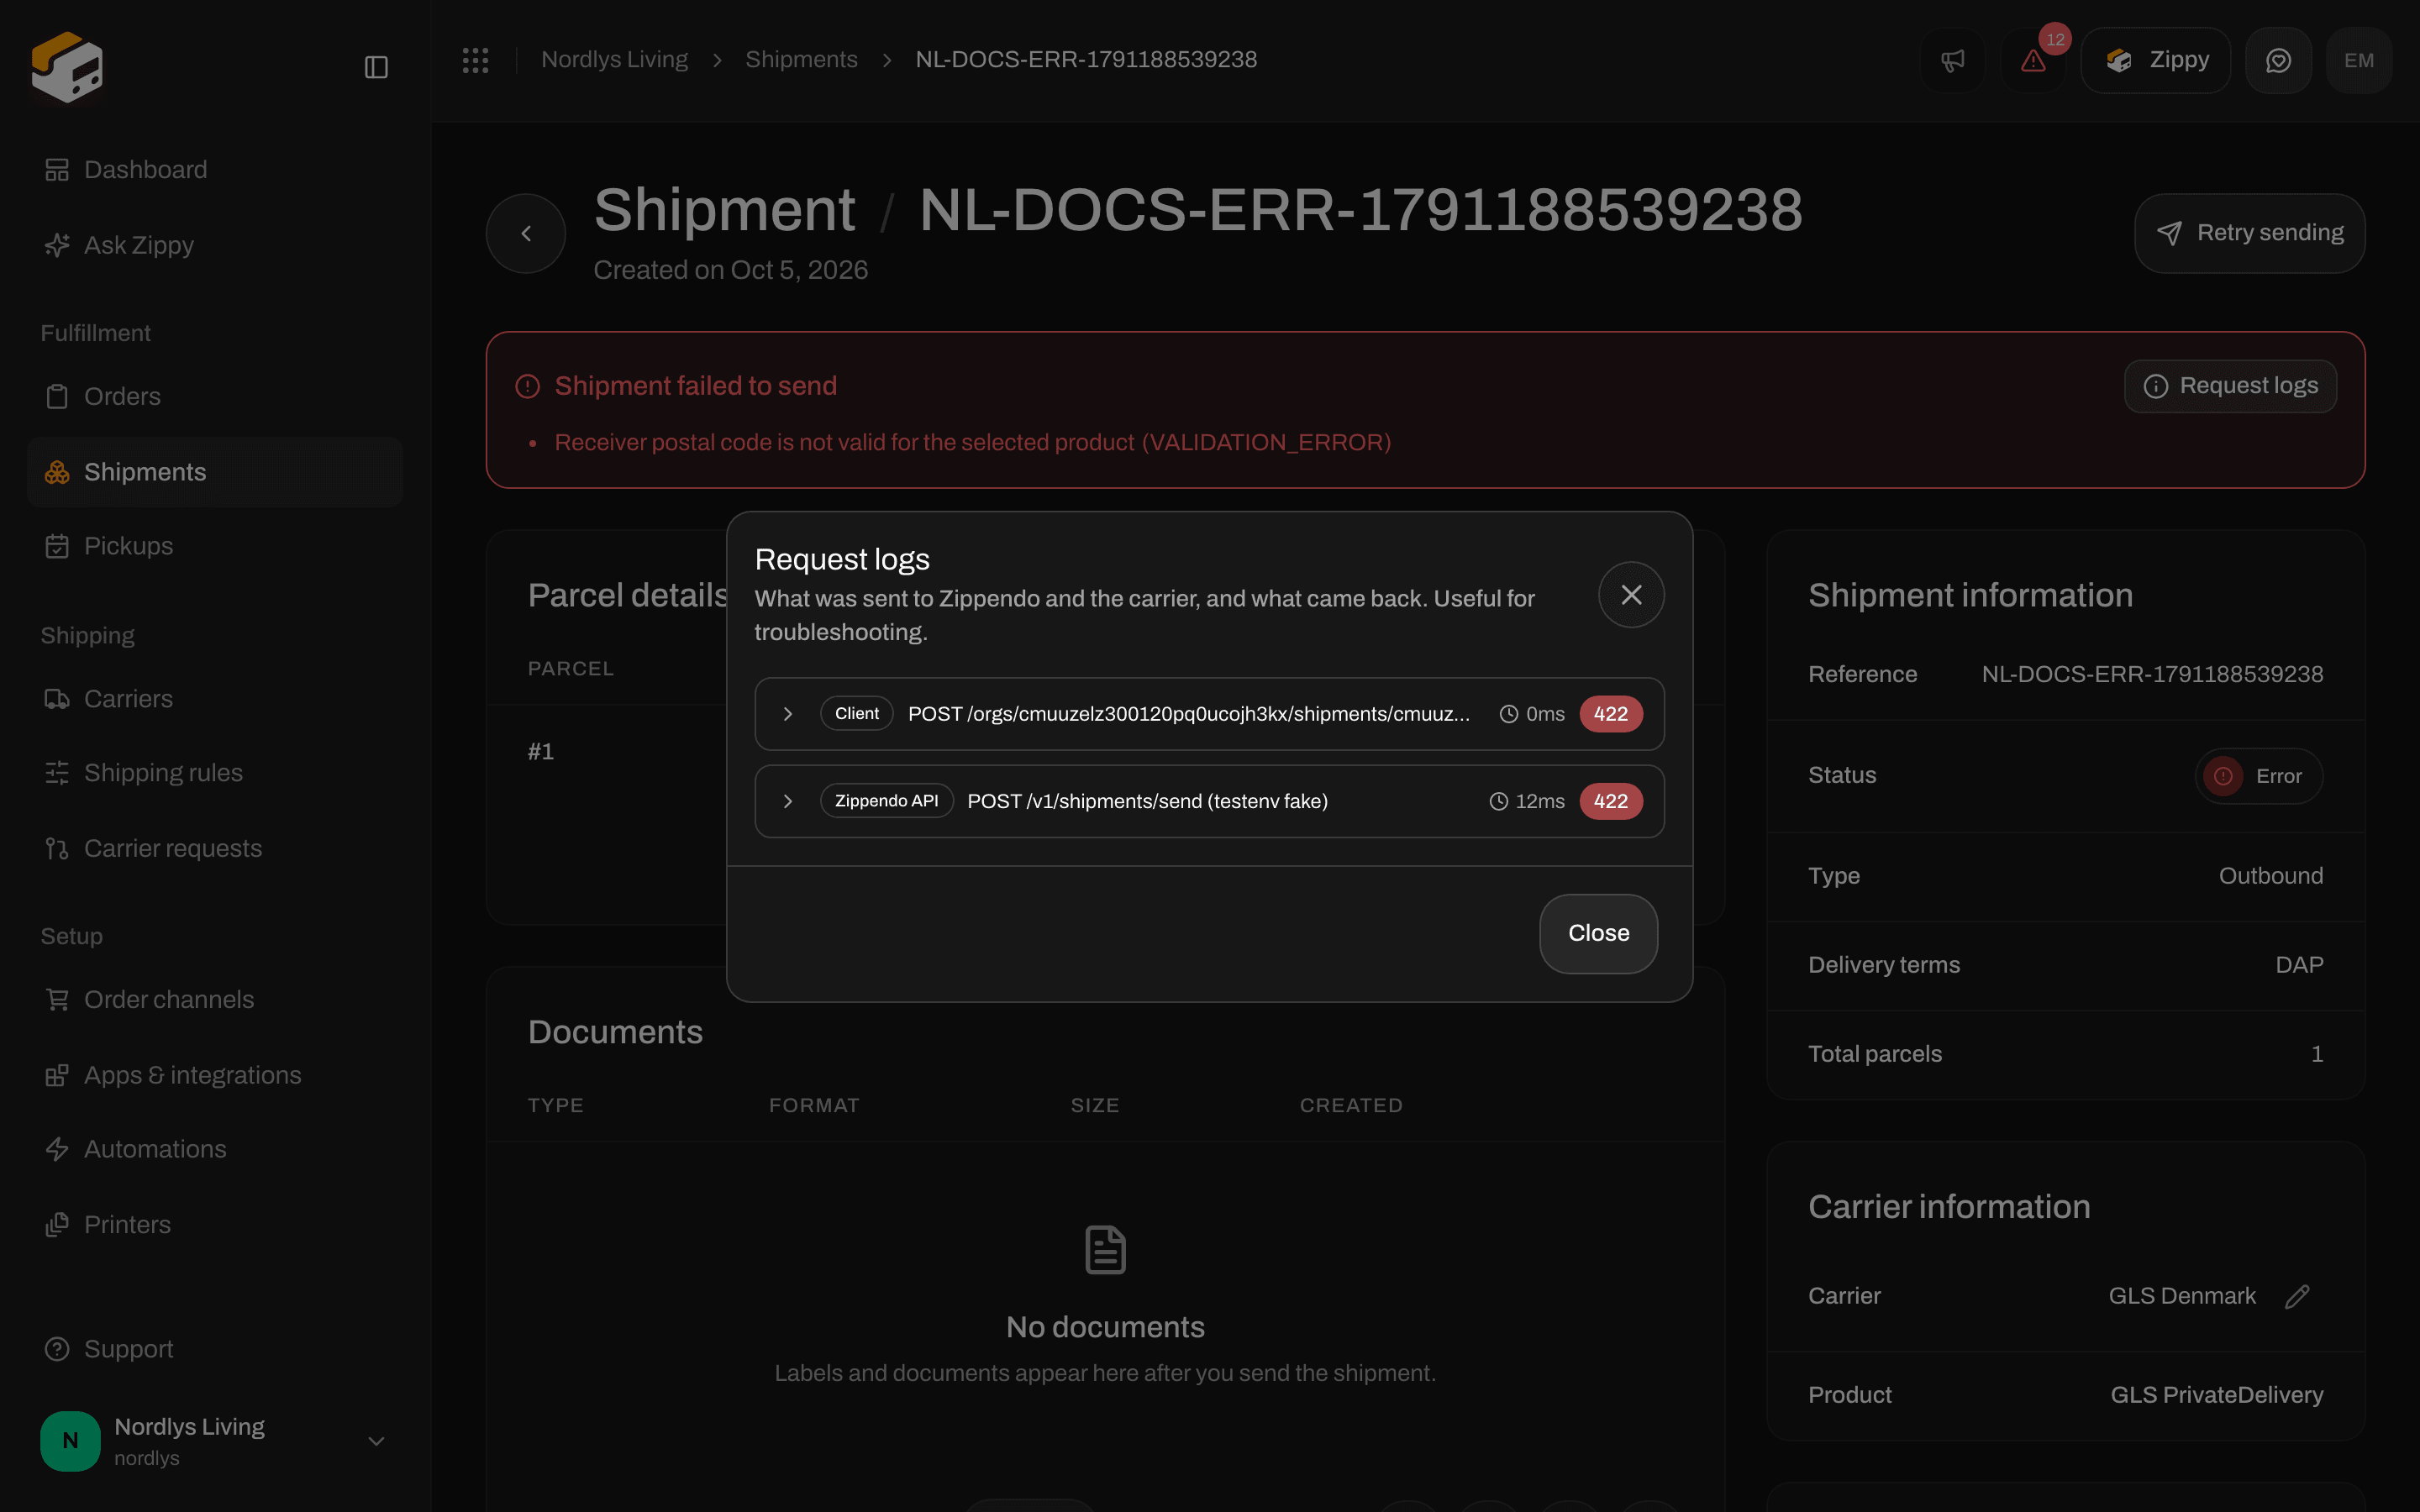Open the apps grid icon
The width and height of the screenshot is (2420, 1512).
pos(475,60)
